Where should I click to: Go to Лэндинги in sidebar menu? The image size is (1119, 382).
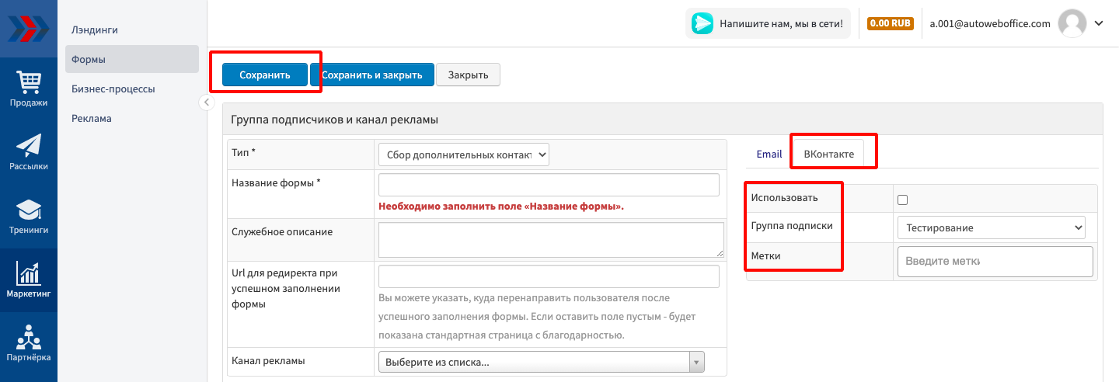pyautogui.click(x=95, y=30)
